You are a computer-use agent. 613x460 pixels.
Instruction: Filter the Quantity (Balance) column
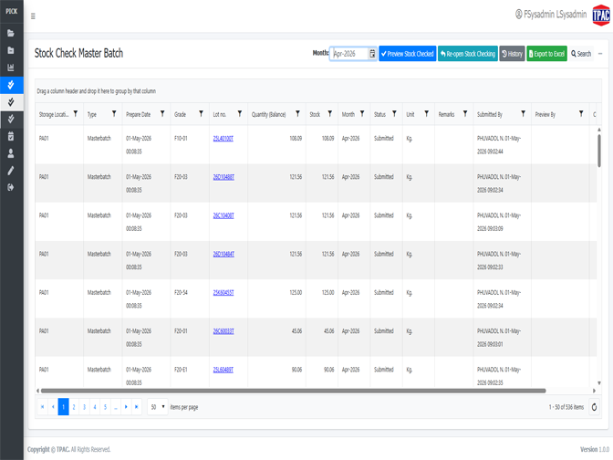click(297, 114)
